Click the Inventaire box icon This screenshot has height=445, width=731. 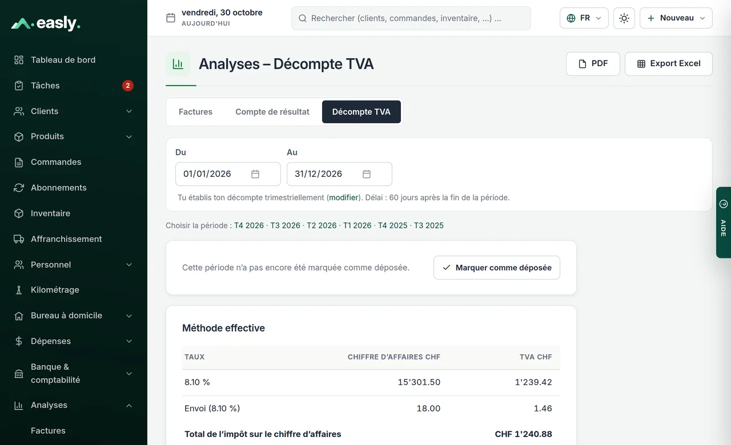pyautogui.click(x=19, y=213)
